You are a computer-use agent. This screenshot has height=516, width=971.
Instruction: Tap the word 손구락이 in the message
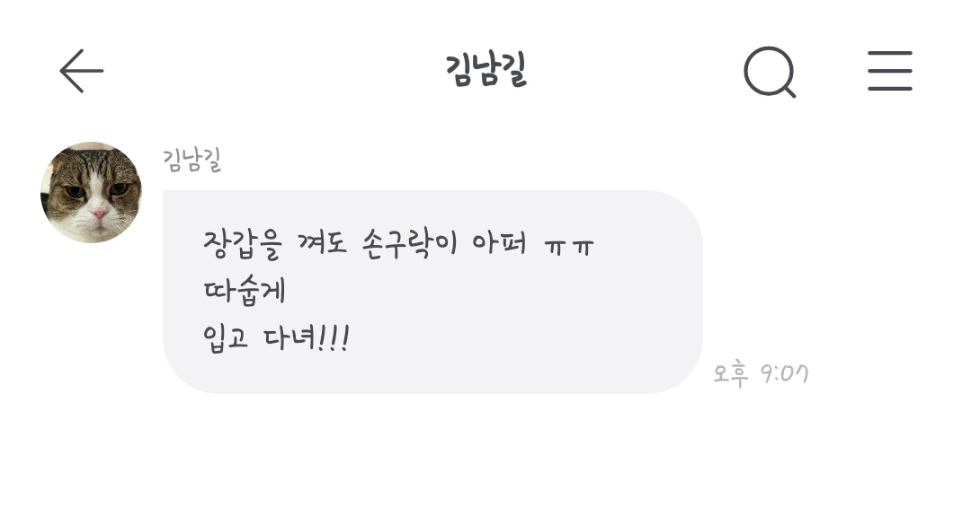[409, 243]
